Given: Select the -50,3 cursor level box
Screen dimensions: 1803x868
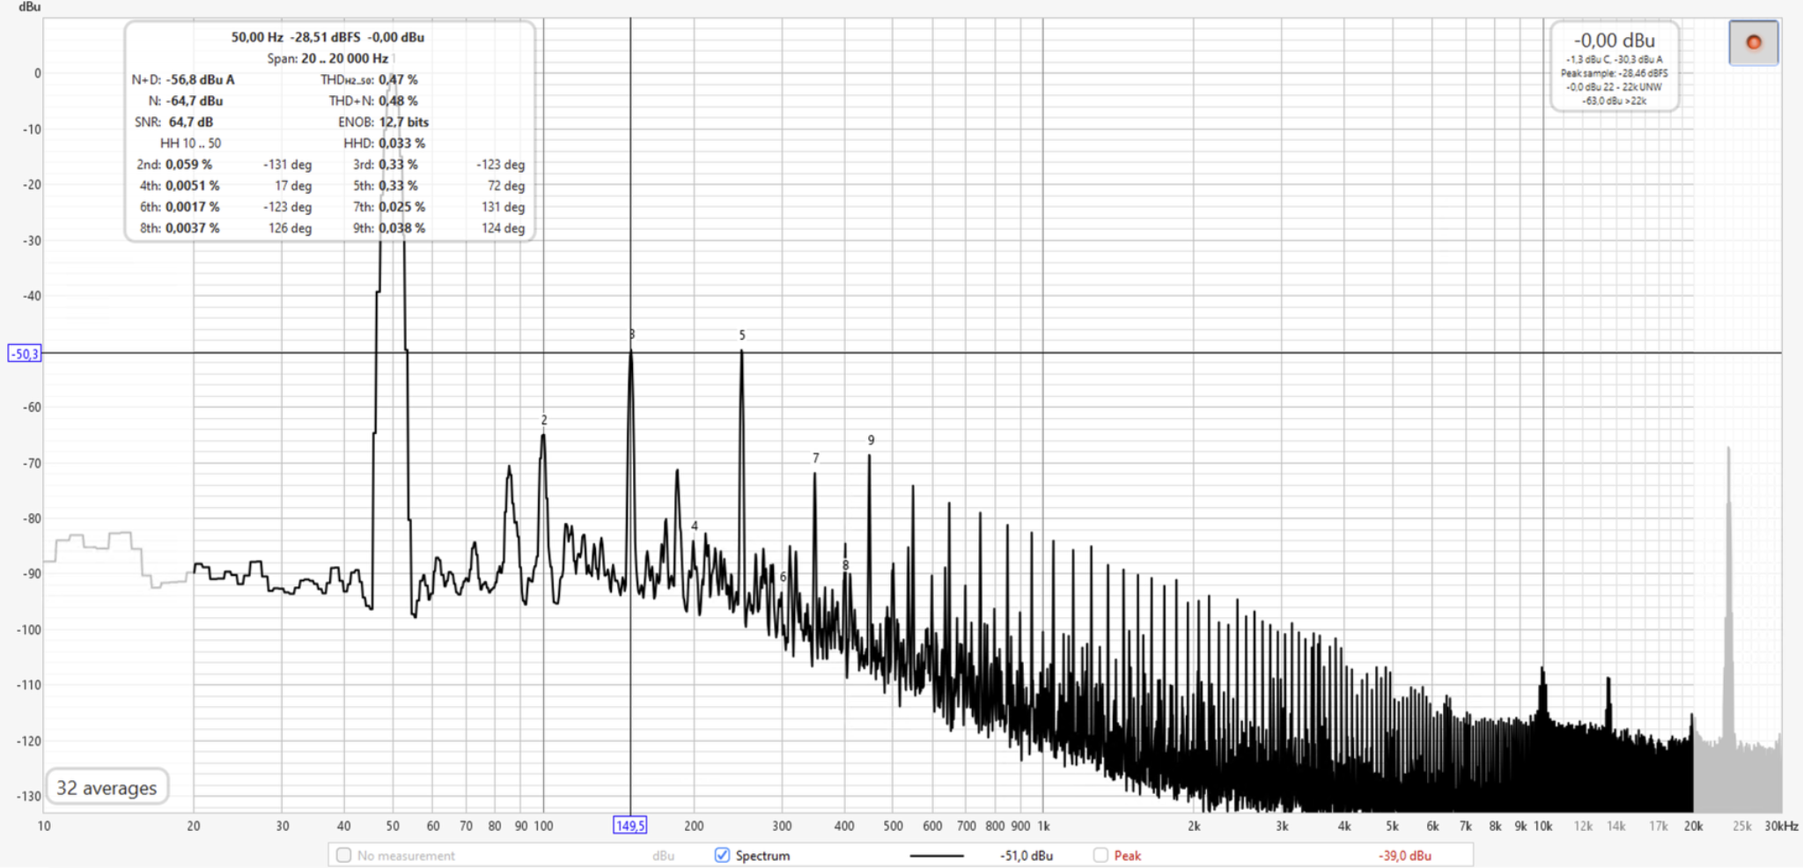Looking at the screenshot, I should tap(25, 354).
